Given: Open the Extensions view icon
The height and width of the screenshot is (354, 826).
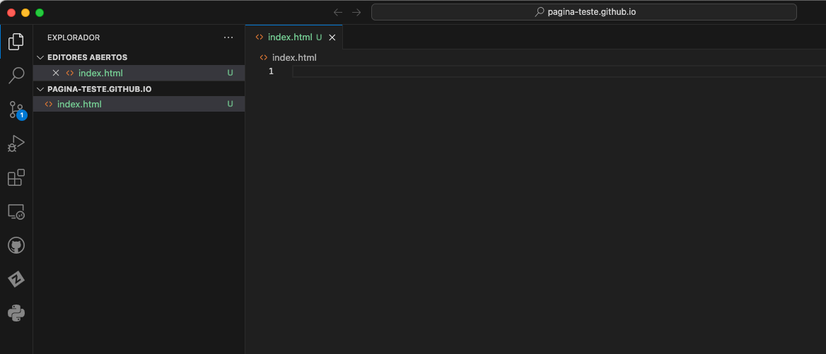Looking at the screenshot, I should (x=16, y=177).
